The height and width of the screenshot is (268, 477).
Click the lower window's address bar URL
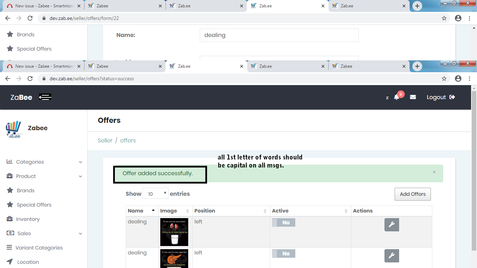(x=91, y=79)
